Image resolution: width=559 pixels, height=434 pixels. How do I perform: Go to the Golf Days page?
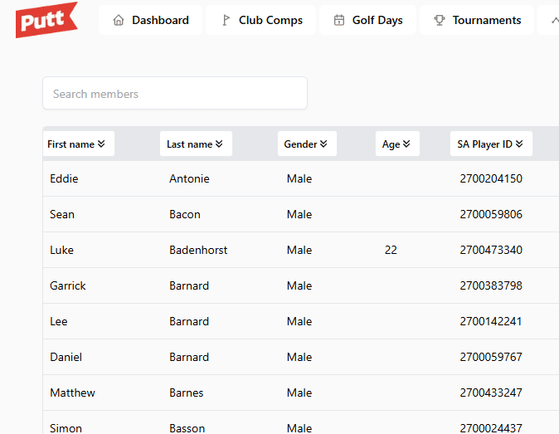click(x=367, y=20)
